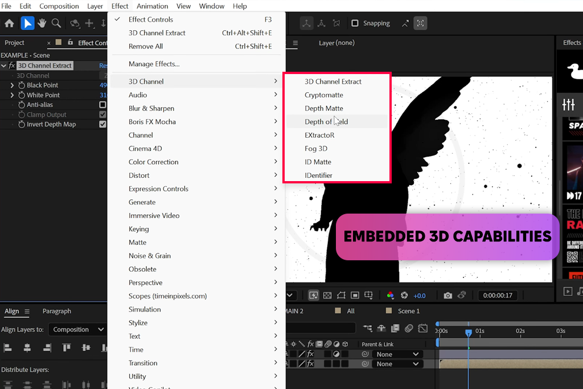Expand the White Point property
583x389 pixels.
(x=12, y=95)
